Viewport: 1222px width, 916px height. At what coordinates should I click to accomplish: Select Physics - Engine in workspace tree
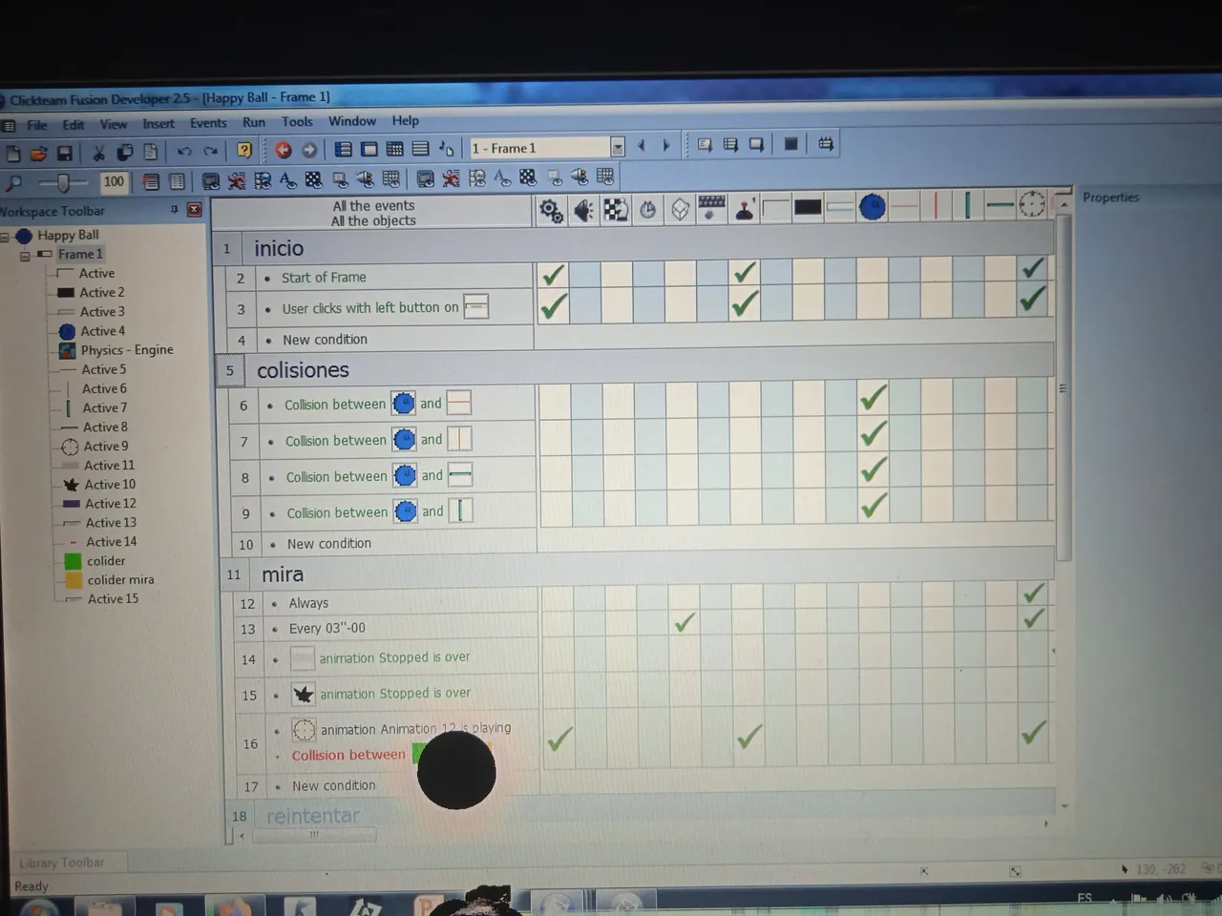click(x=127, y=350)
